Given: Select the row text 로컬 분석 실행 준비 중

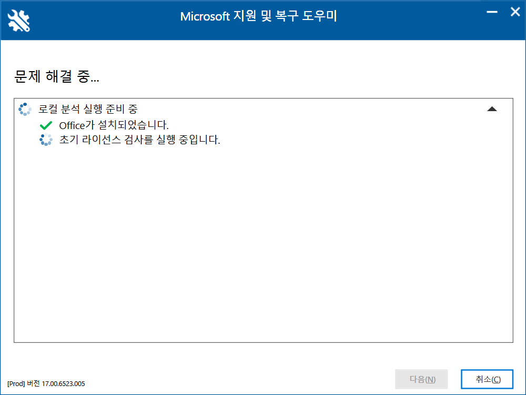Looking at the screenshot, I should point(88,109).
